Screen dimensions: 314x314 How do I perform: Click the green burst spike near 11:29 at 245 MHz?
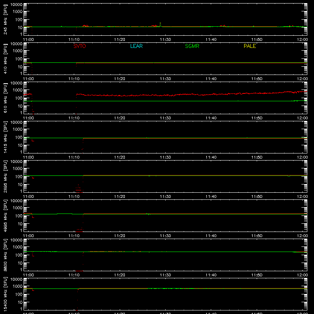(x=160, y=24)
